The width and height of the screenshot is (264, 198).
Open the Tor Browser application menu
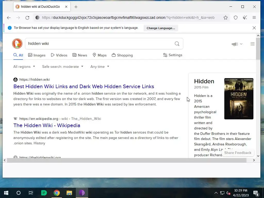[x=254, y=18]
